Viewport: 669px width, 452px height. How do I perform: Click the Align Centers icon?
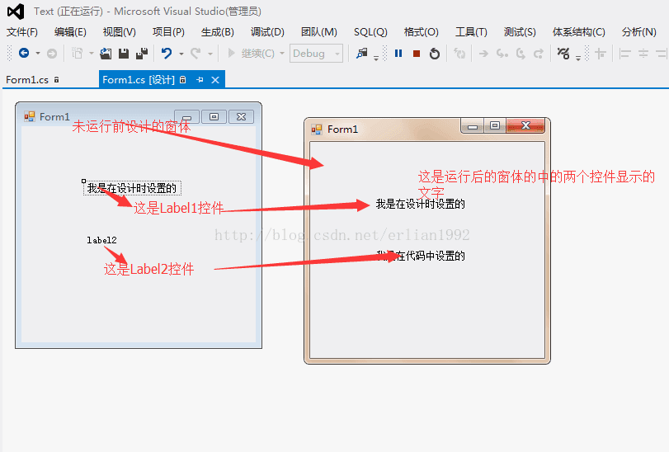pos(643,54)
